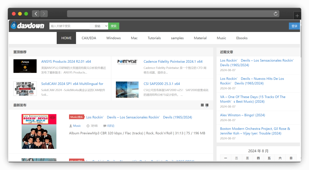Open Alex Winston – Bingo! (2024) link
The image size is (309, 170).
(x=242, y=115)
